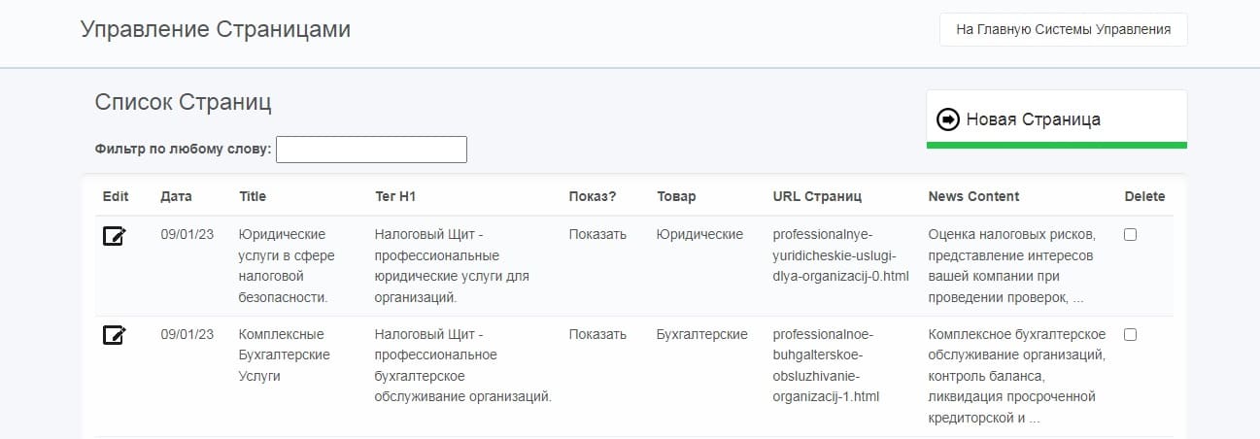Click the News Content column header
The height and width of the screenshot is (439, 1260).
coord(973,196)
